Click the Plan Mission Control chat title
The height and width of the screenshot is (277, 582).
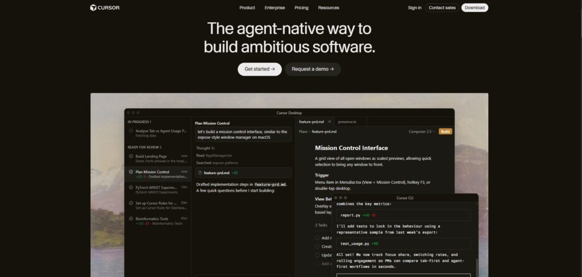click(x=213, y=123)
